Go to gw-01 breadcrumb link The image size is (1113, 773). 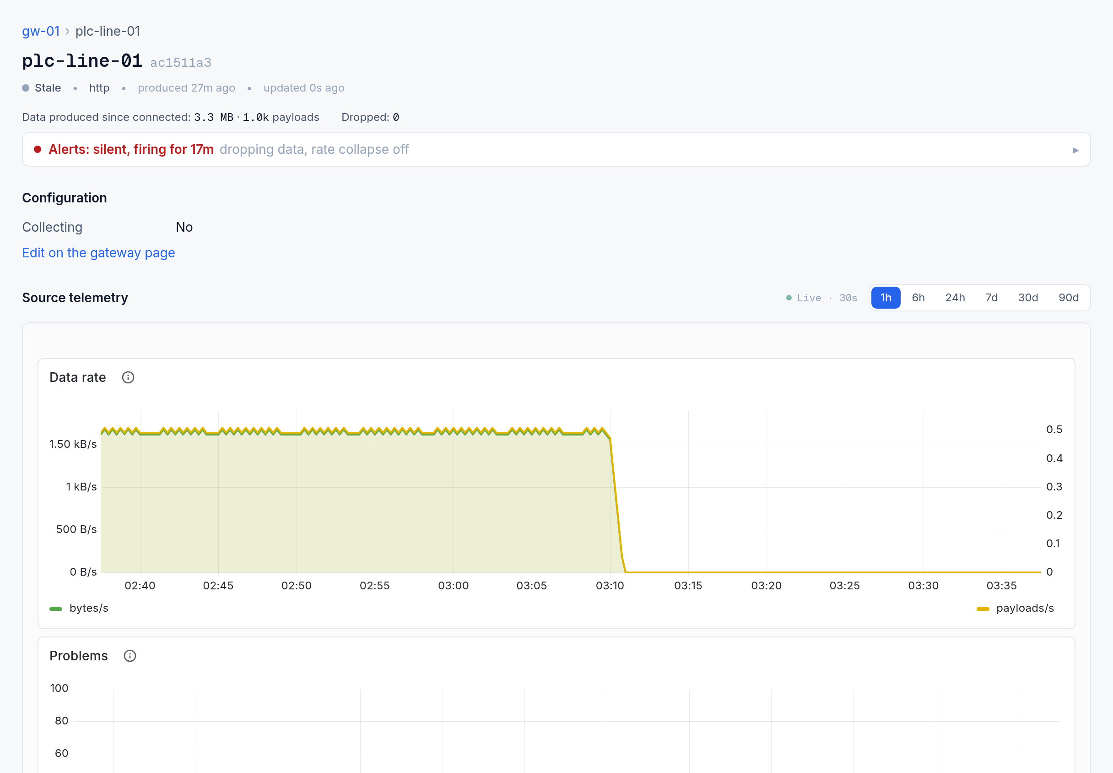(41, 31)
